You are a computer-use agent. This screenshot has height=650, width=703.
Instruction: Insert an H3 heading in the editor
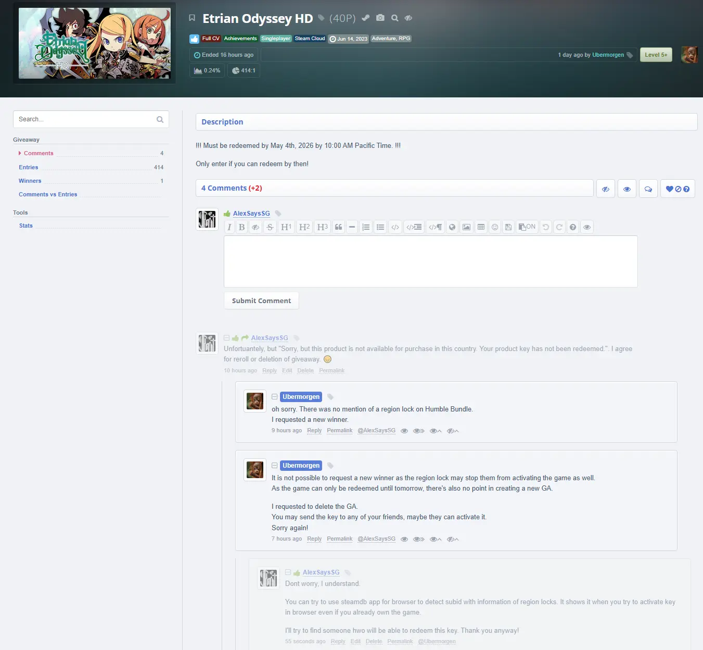[x=323, y=227]
